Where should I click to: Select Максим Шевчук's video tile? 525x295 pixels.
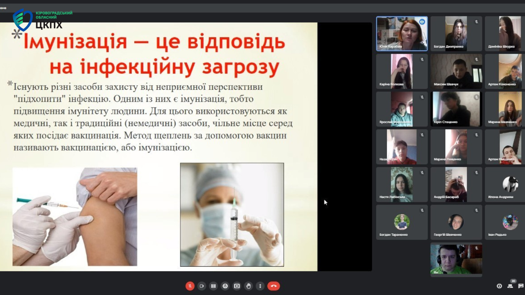pos(456,71)
